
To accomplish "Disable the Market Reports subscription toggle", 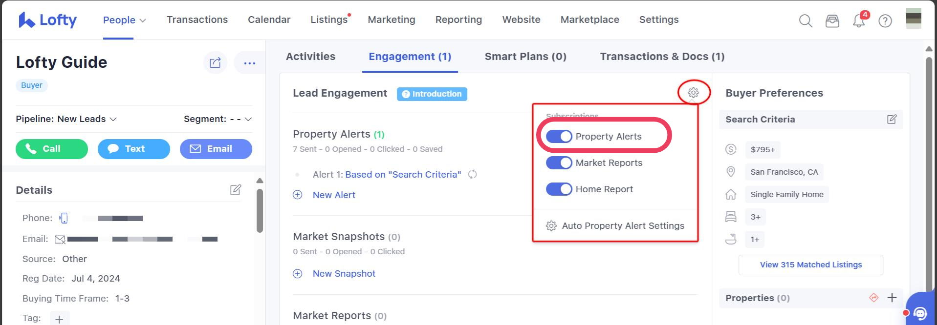I will pyautogui.click(x=559, y=163).
